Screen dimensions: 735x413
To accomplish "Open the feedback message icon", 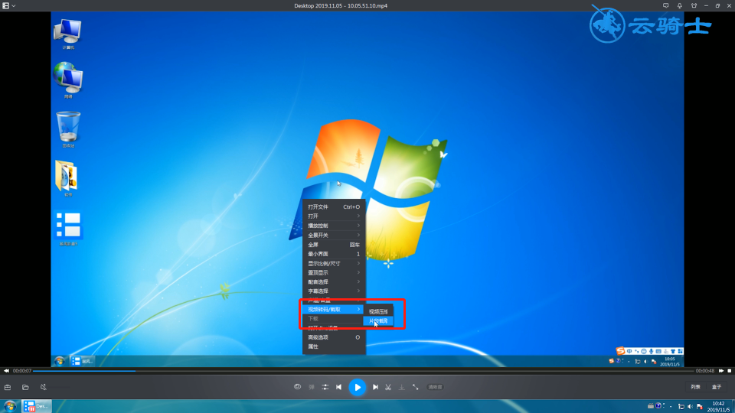I will coord(665,5).
